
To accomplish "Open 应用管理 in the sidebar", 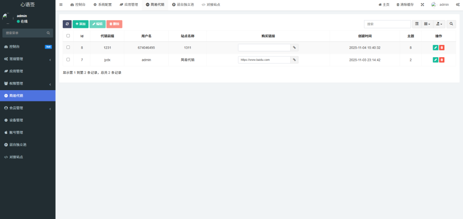I will click(x=28, y=71).
